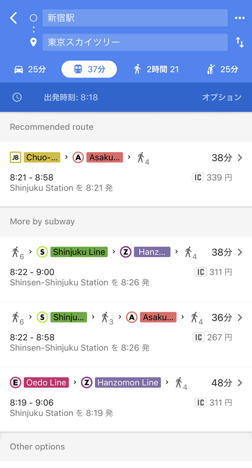Change departure time 出発時刻: 8:18
252x468 pixels.
tap(71, 97)
